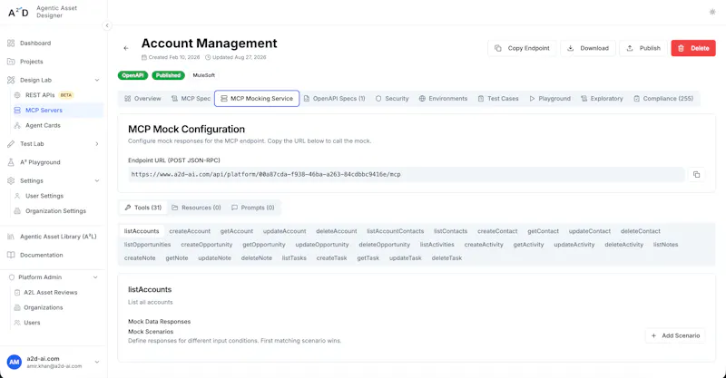Open the Environments tab
726x378 pixels.
[443, 99]
